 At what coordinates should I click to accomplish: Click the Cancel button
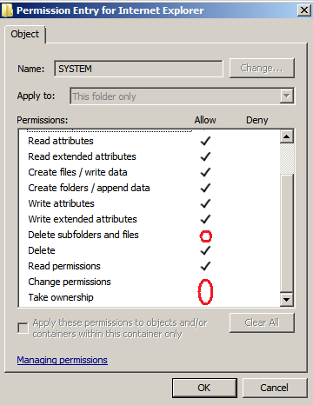(x=274, y=388)
